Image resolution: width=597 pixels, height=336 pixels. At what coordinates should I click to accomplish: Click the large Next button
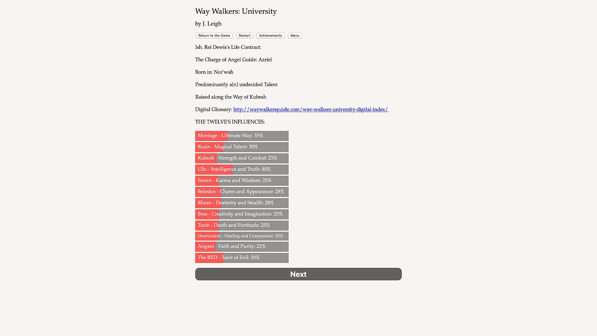coord(298,274)
